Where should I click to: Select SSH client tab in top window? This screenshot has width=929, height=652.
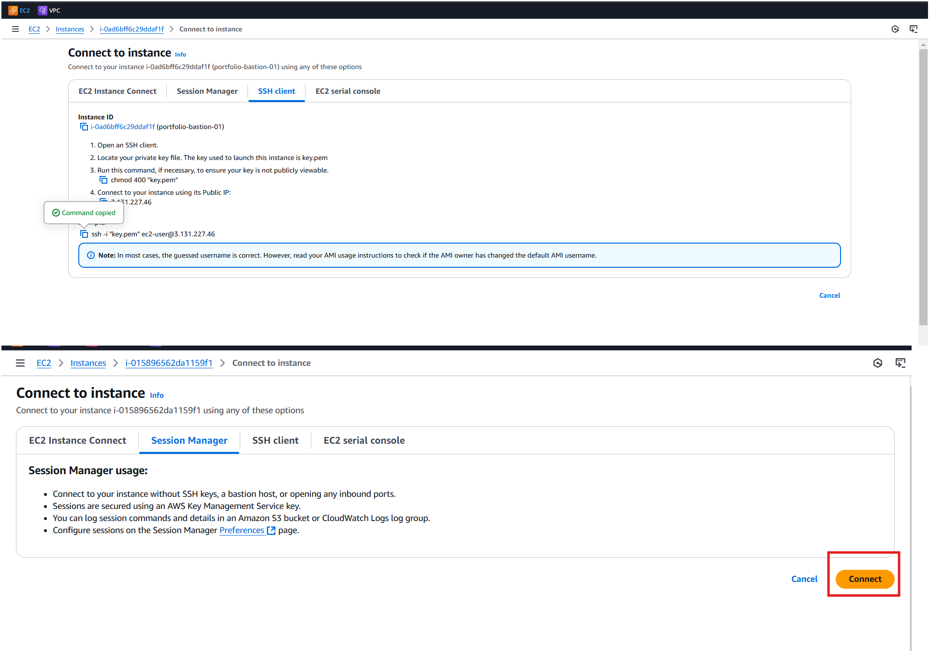[276, 91]
